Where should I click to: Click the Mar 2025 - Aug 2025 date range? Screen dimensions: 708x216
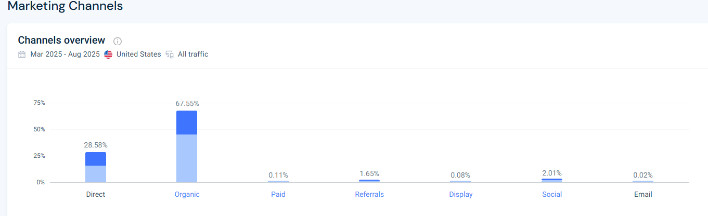65,55
